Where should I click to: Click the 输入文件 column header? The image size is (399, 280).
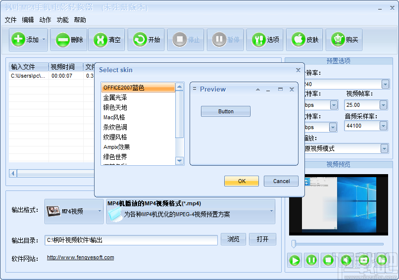[29, 67]
